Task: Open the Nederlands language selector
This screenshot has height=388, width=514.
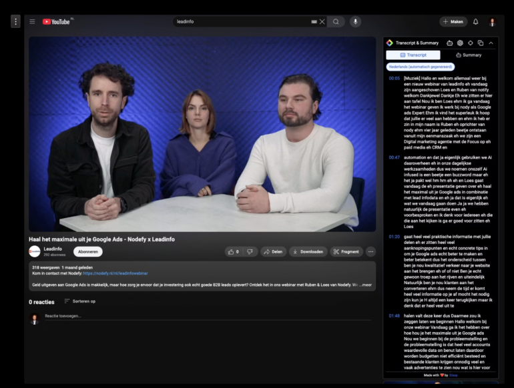Action: [x=421, y=67]
